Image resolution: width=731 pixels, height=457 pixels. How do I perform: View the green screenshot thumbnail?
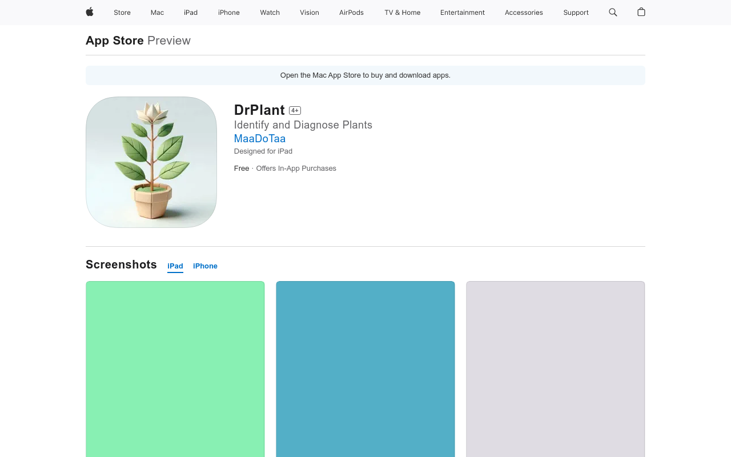pos(175,369)
